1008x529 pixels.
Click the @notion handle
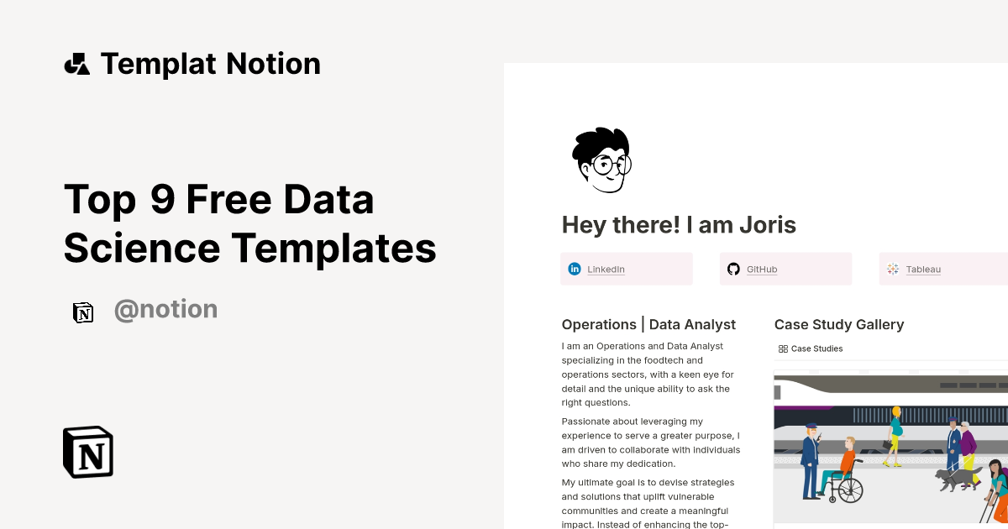point(165,309)
